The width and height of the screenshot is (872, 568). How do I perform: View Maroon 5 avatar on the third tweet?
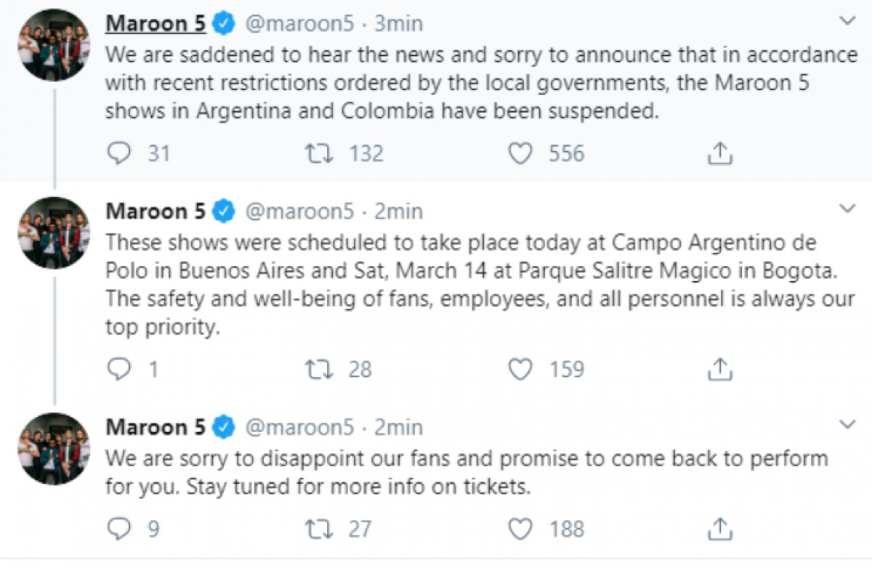click(54, 448)
